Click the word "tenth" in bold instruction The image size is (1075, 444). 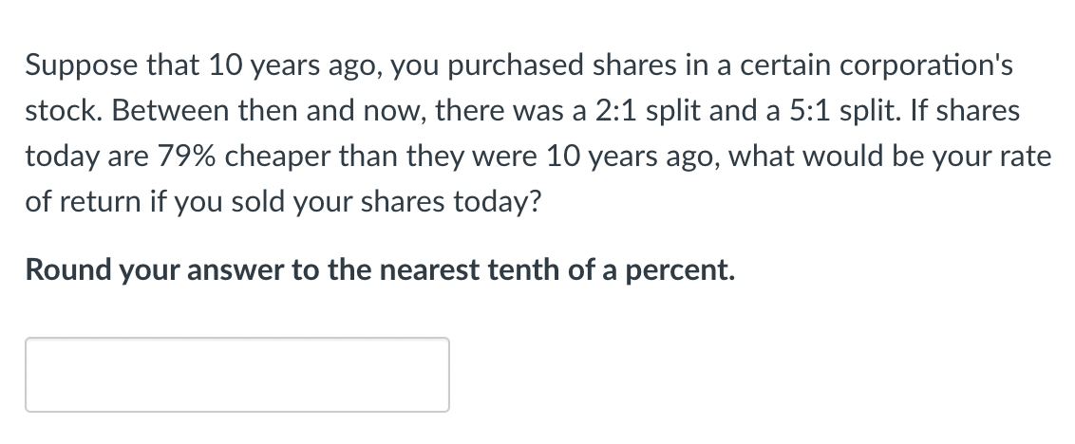tap(519, 270)
